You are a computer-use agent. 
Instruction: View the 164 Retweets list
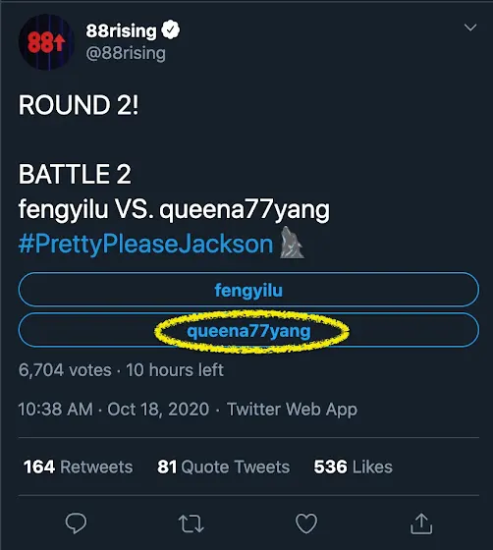point(79,467)
